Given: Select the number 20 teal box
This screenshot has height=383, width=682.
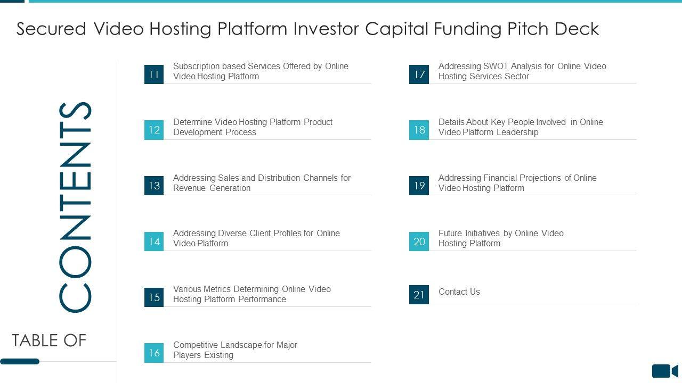Looking at the screenshot, I should (419, 242).
